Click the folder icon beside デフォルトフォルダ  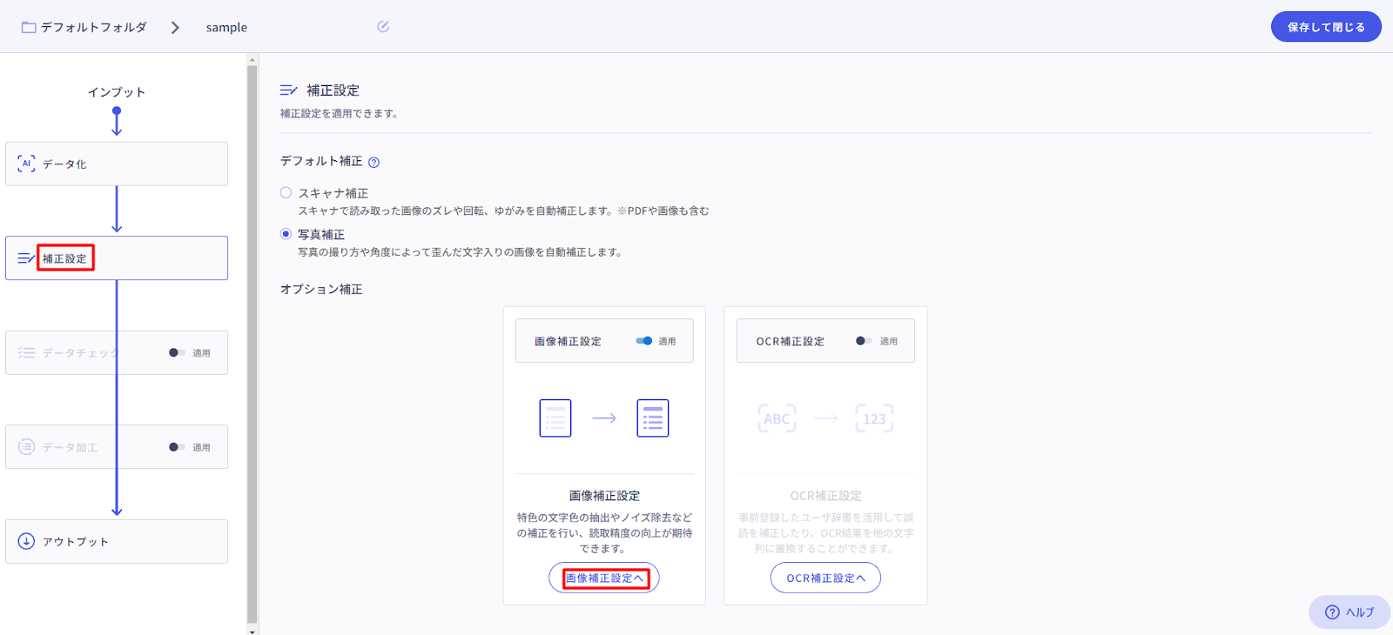(29, 27)
